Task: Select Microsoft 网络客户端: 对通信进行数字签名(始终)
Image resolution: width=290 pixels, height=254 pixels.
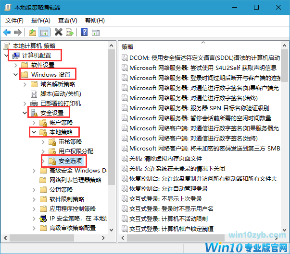Action: click(193, 138)
